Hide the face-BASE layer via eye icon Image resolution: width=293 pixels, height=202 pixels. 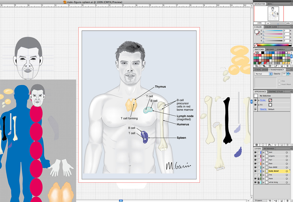pos(255,167)
